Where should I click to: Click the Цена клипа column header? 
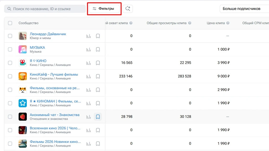point(216,23)
